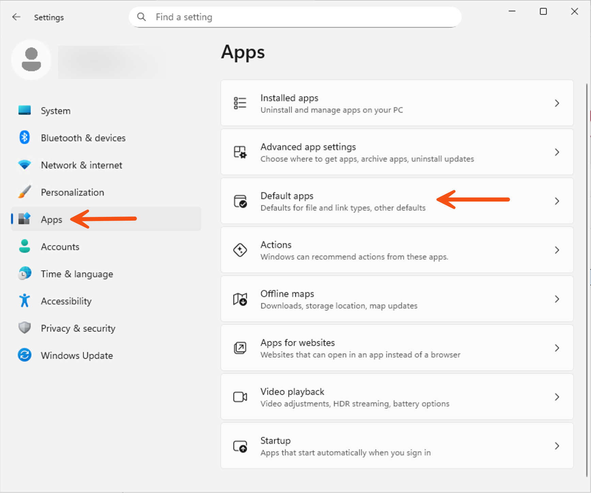This screenshot has height=493, width=591.
Task: Click the Default apps icon
Action: (x=240, y=201)
